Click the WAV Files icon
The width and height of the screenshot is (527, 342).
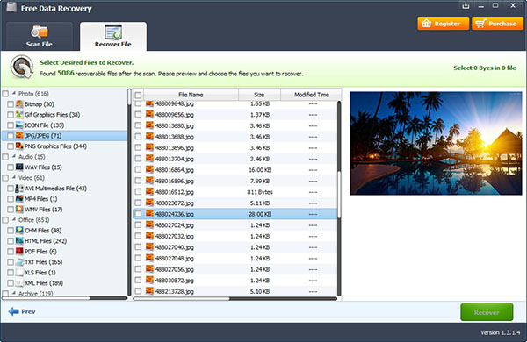coord(19,167)
